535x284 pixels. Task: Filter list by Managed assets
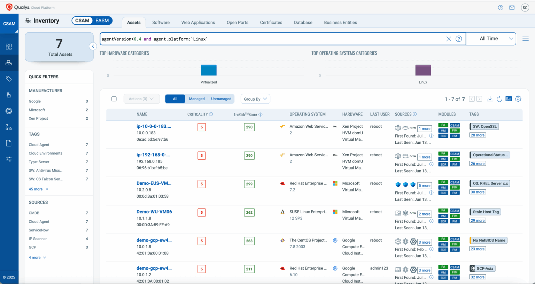point(197,99)
